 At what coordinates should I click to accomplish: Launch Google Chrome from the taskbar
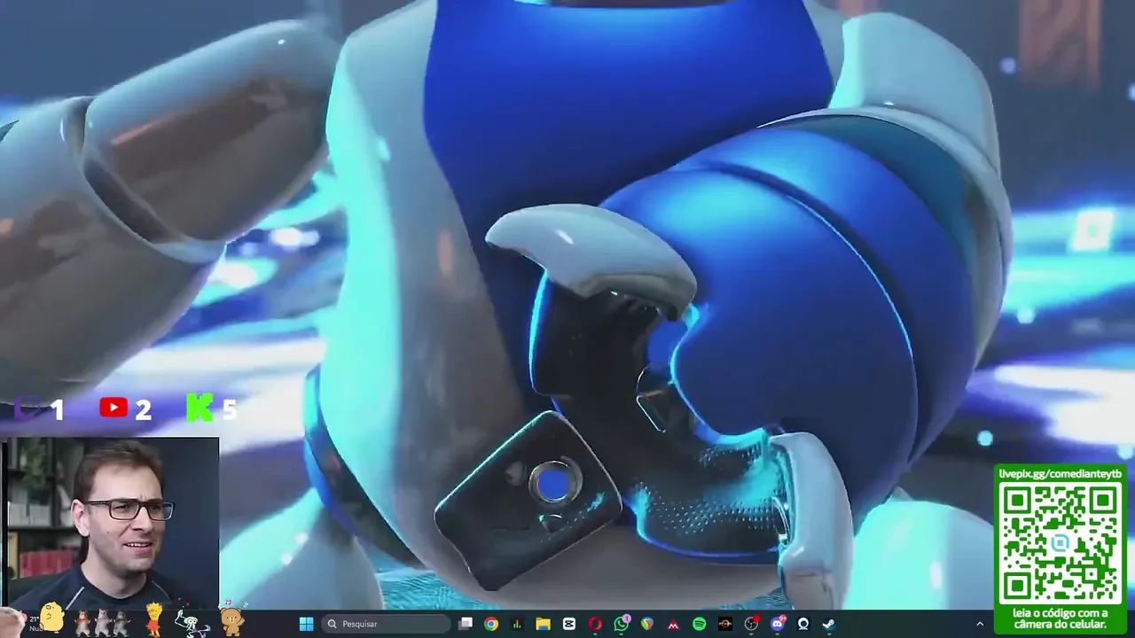(491, 624)
